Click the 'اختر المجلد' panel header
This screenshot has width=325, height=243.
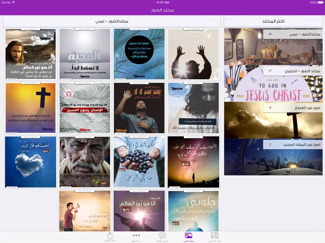[x=273, y=21]
